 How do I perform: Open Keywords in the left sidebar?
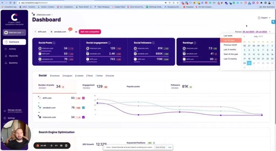click(13, 56)
